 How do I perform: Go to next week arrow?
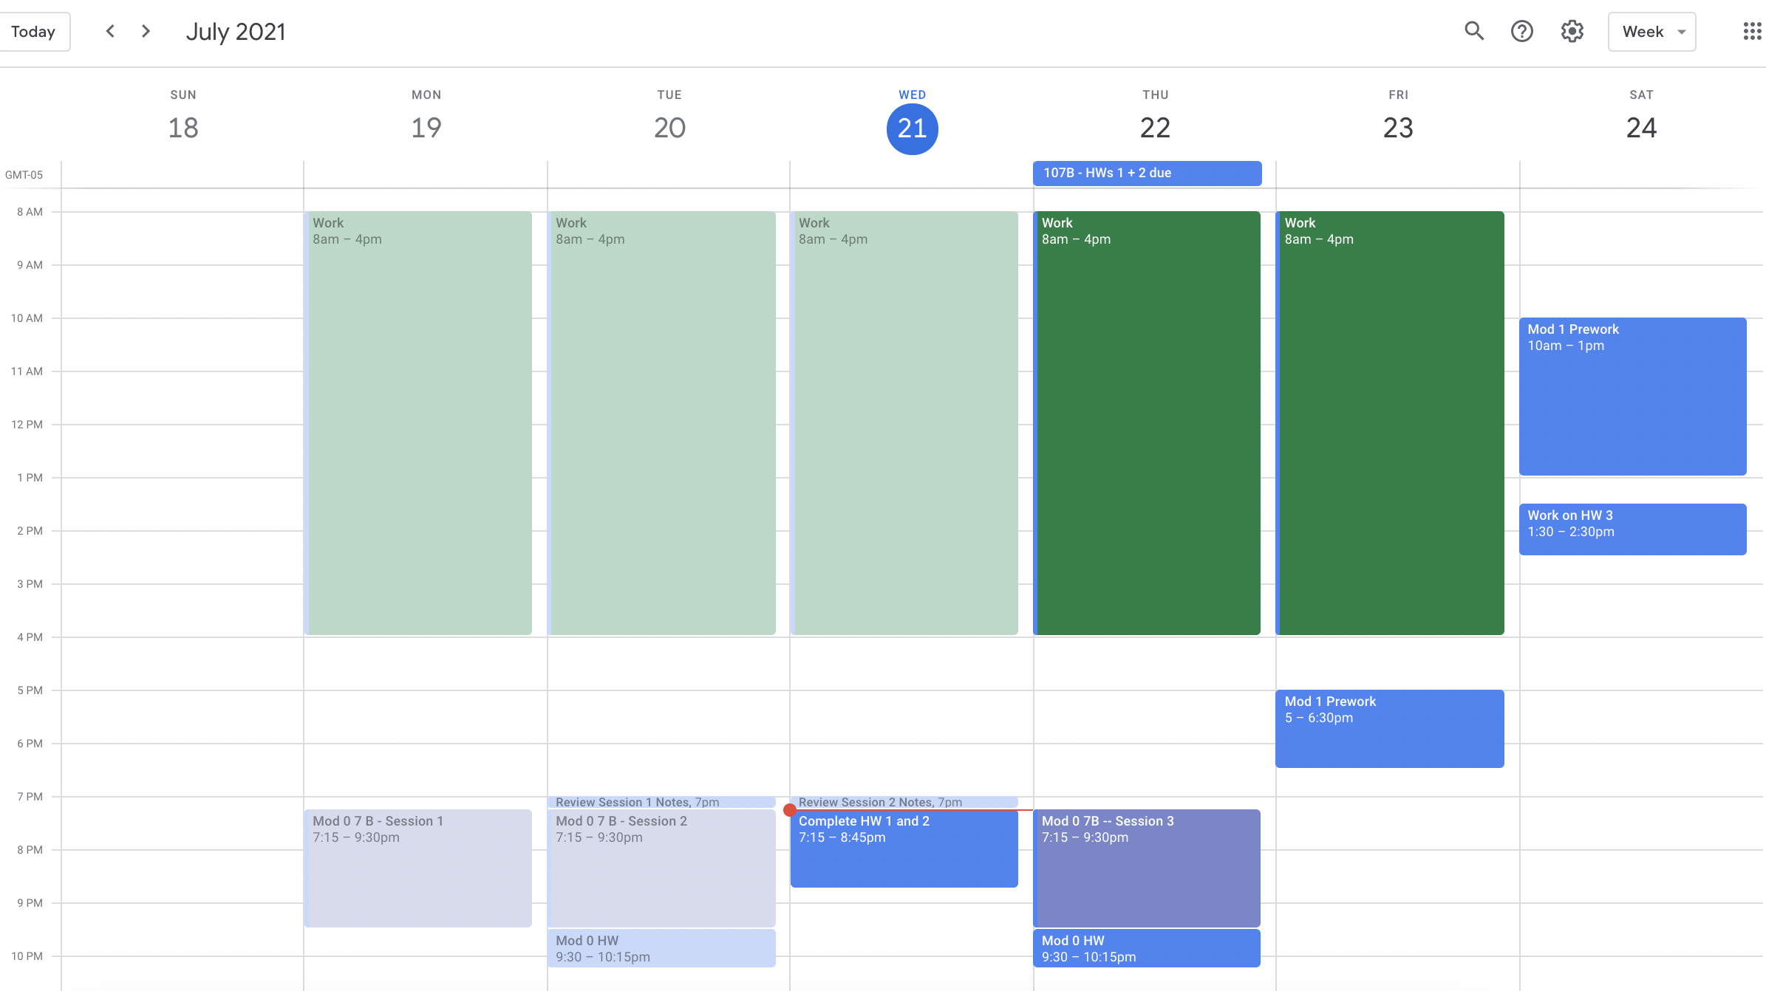tap(146, 31)
